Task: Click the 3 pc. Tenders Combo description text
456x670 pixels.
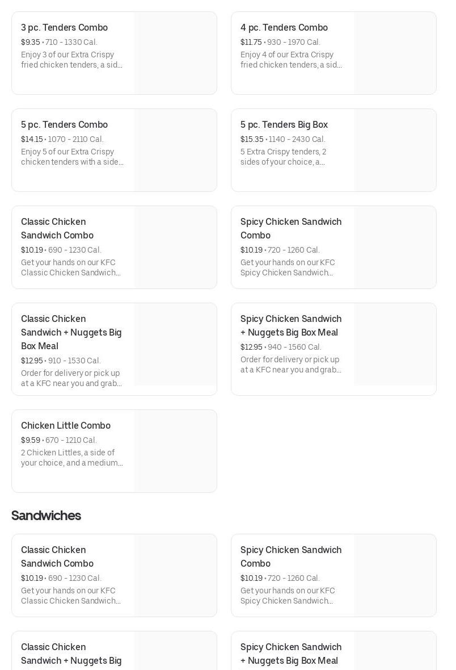Action: pos(71,60)
